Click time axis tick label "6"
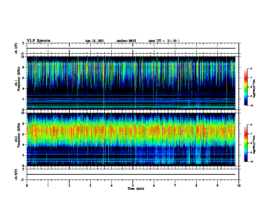 click(154, 186)
